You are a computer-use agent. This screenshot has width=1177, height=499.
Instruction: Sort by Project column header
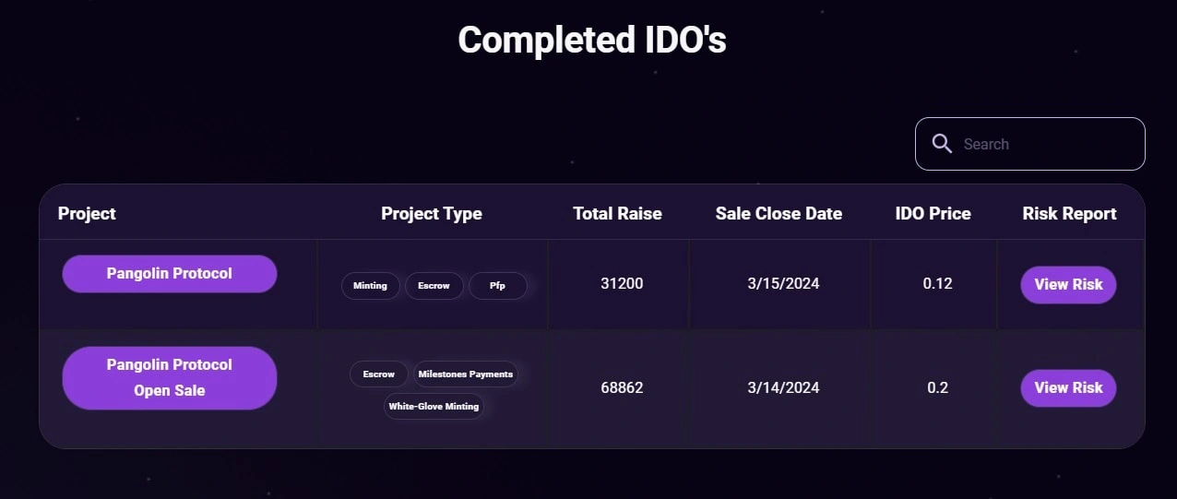pos(87,213)
